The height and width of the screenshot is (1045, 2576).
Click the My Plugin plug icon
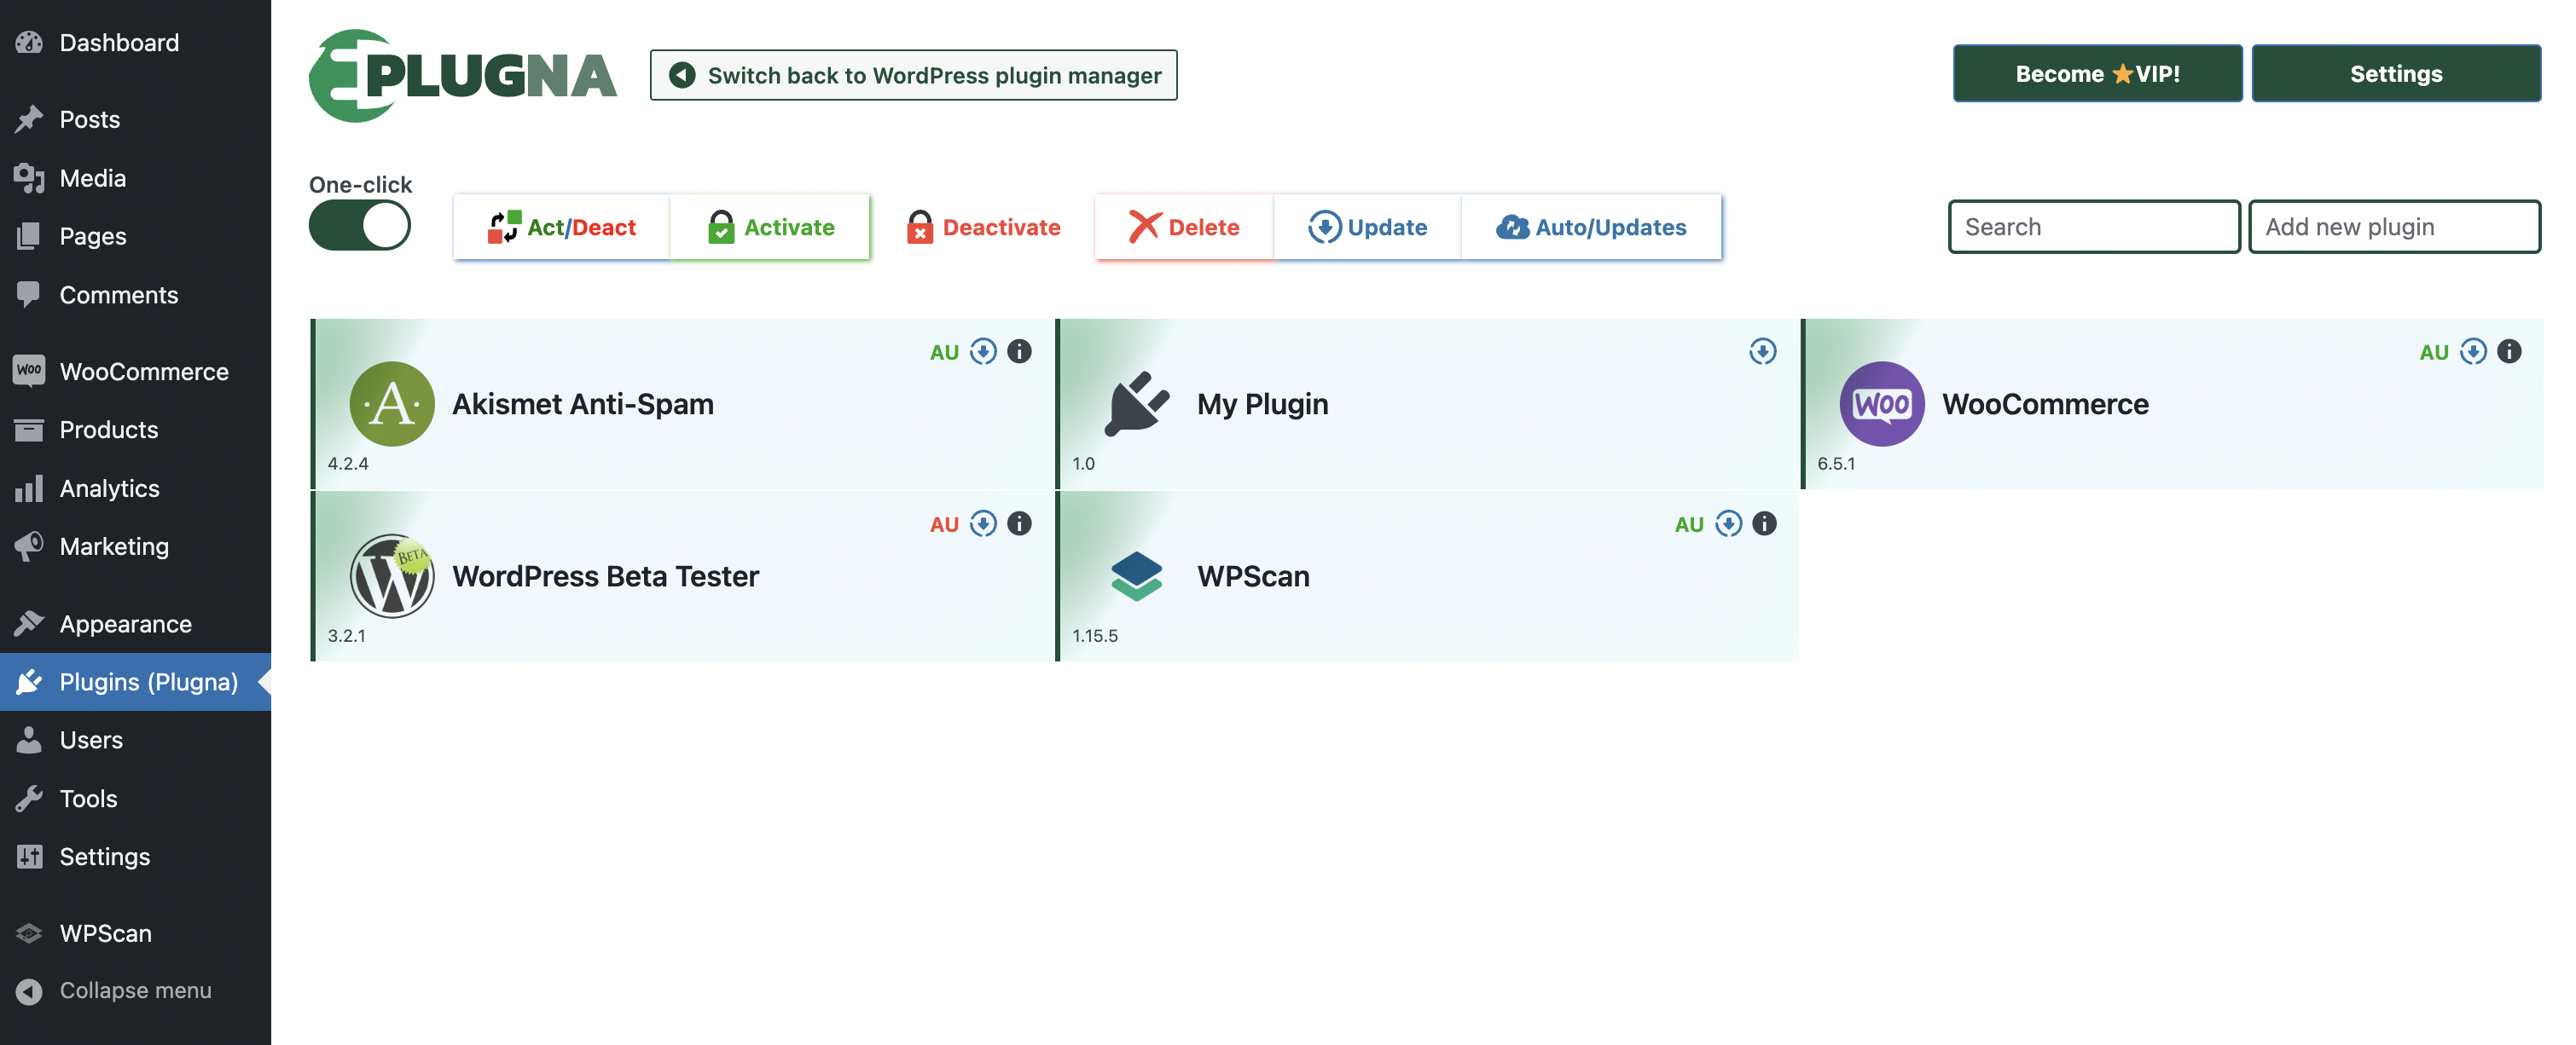[1137, 404]
